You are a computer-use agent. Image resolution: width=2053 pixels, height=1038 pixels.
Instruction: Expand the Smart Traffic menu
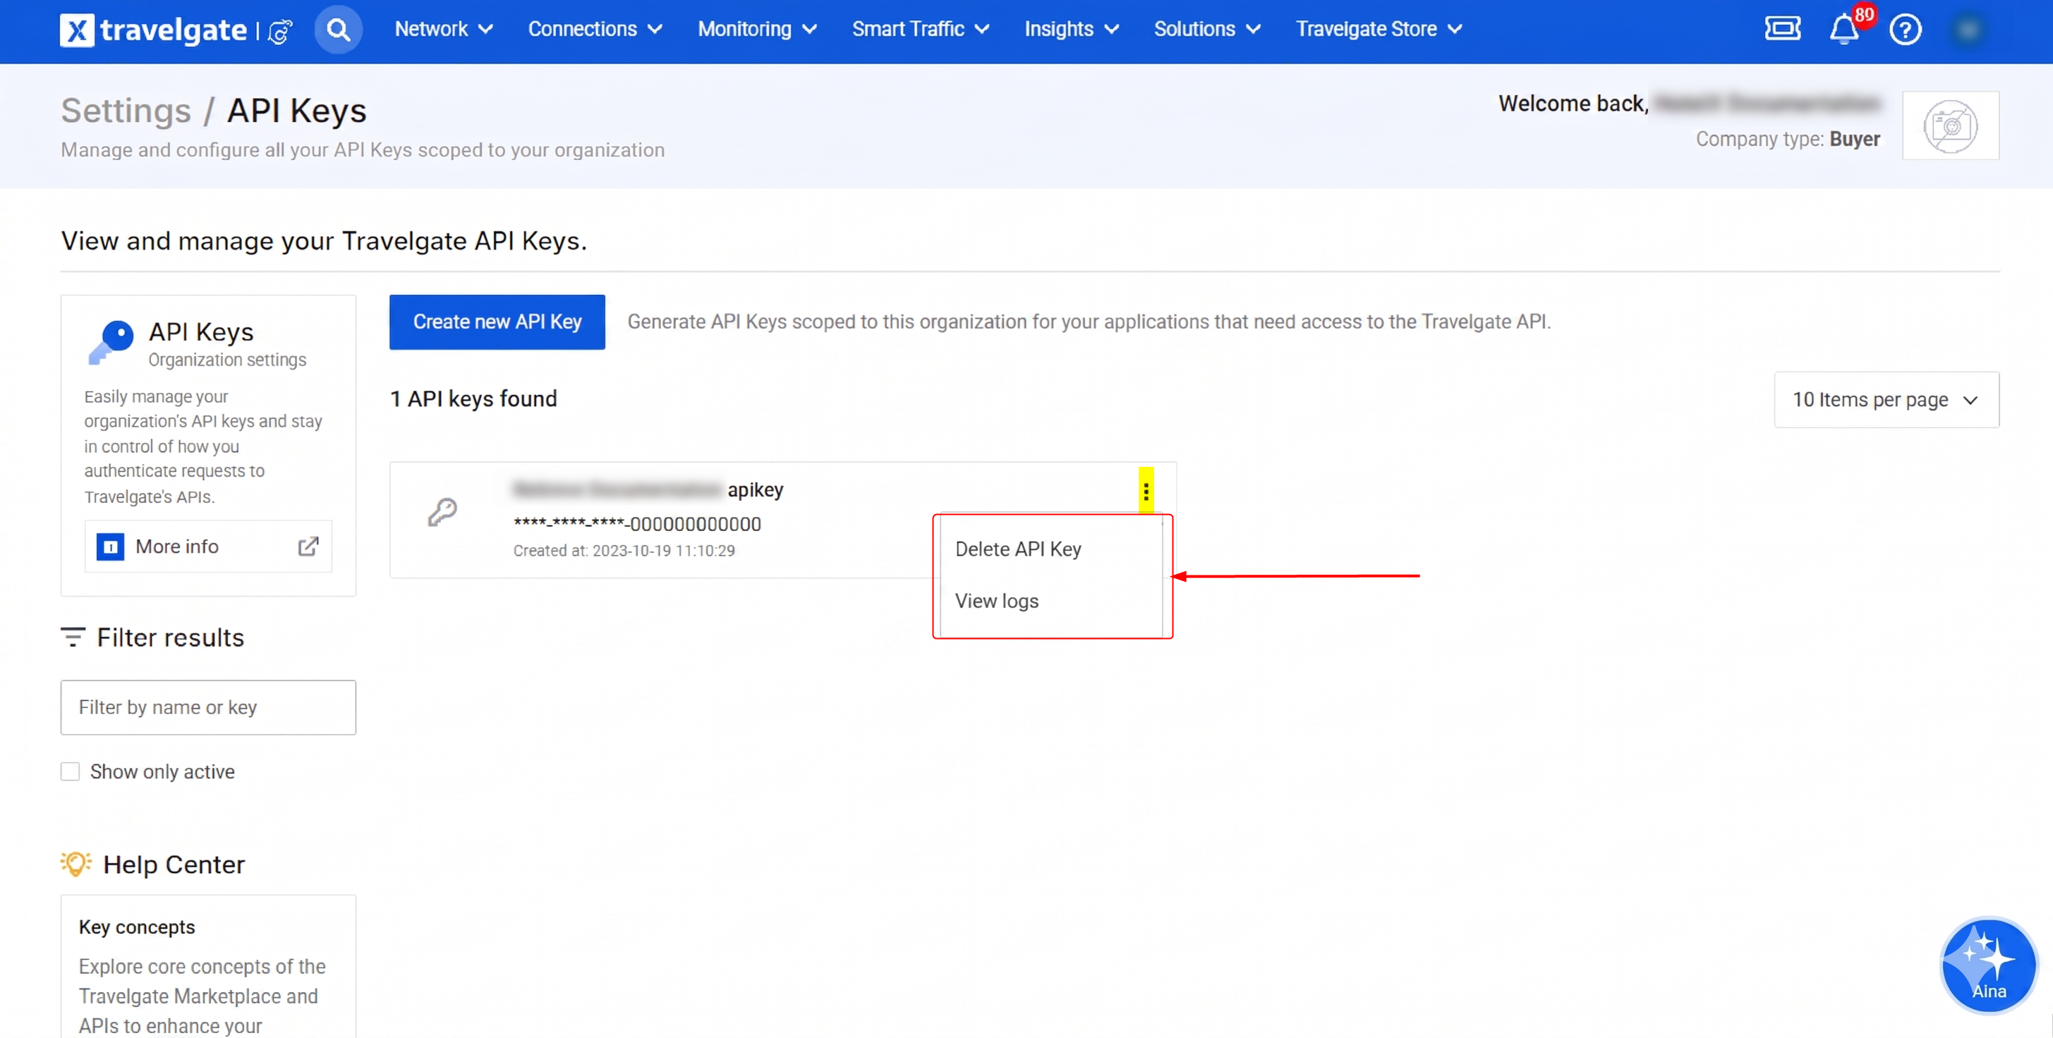(x=921, y=30)
